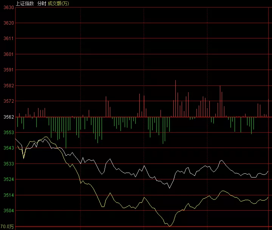Click the 3562 baseline price label
The width and height of the screenshot is (272, 230).
[x=9, y=117]
